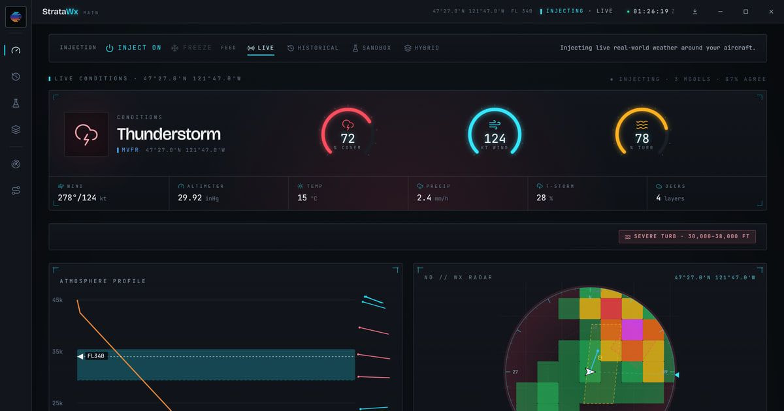Click the sun icon beside the TEMP label
This screenshot has height=411, width=784.
pyautogui.click(x=301, y=186)
